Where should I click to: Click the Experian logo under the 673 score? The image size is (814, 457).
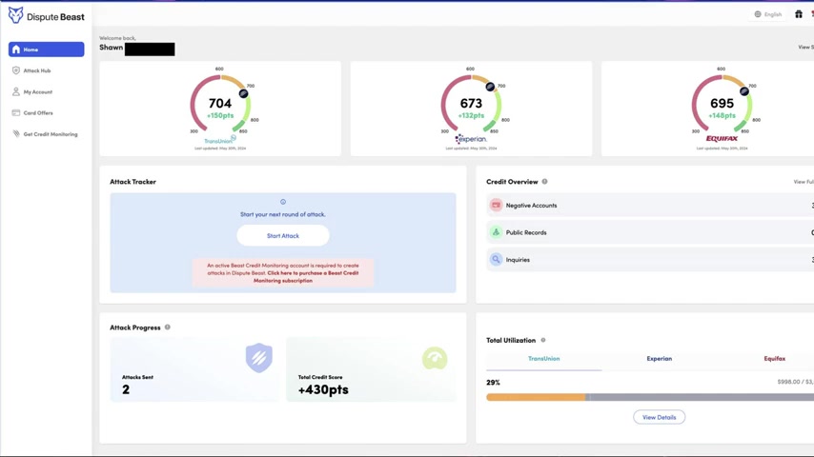tap(471, 139)
